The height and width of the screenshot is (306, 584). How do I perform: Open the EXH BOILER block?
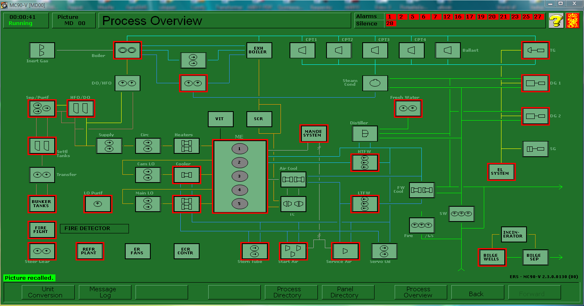259,50
